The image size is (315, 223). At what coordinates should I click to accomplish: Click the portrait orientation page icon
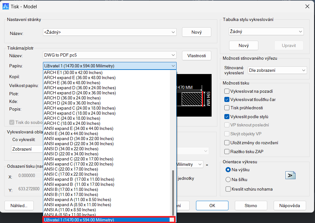(x=290, y=175)
